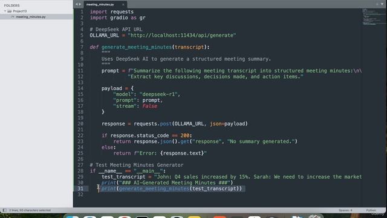
Task: Click the 'Summarize the following meeting transcript' string
Action: pos(245,71)
